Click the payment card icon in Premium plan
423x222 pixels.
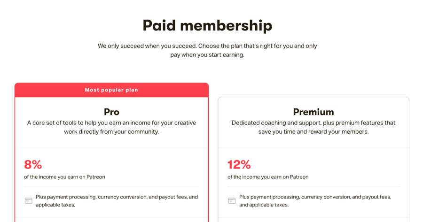[x=231, y=201]
